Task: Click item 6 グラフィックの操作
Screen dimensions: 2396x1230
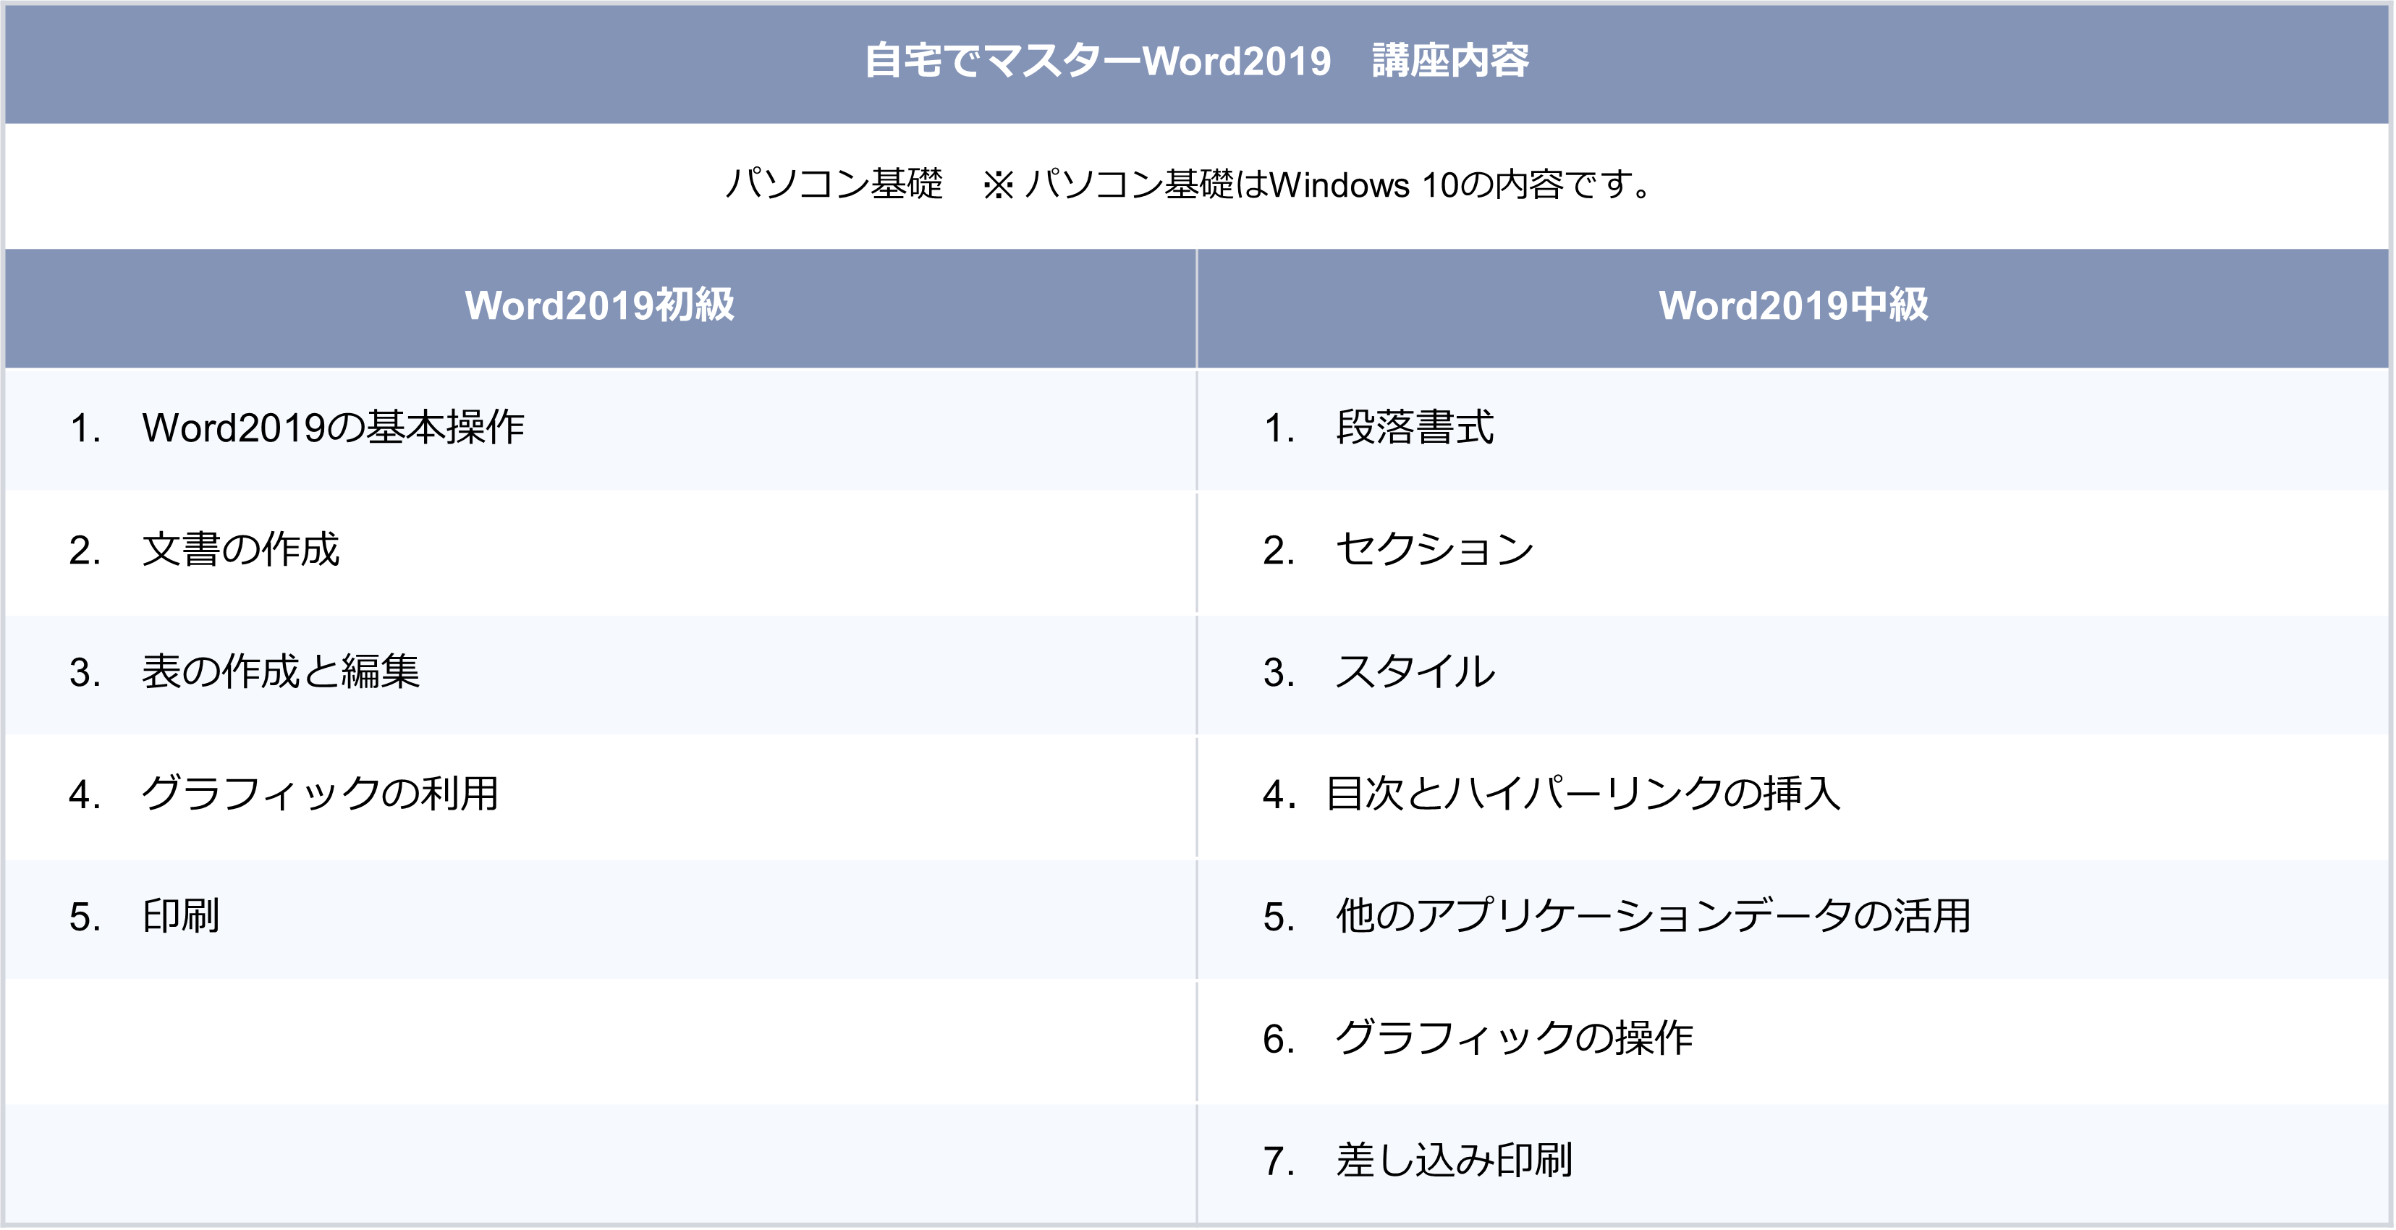Action: point(1513,1038)
